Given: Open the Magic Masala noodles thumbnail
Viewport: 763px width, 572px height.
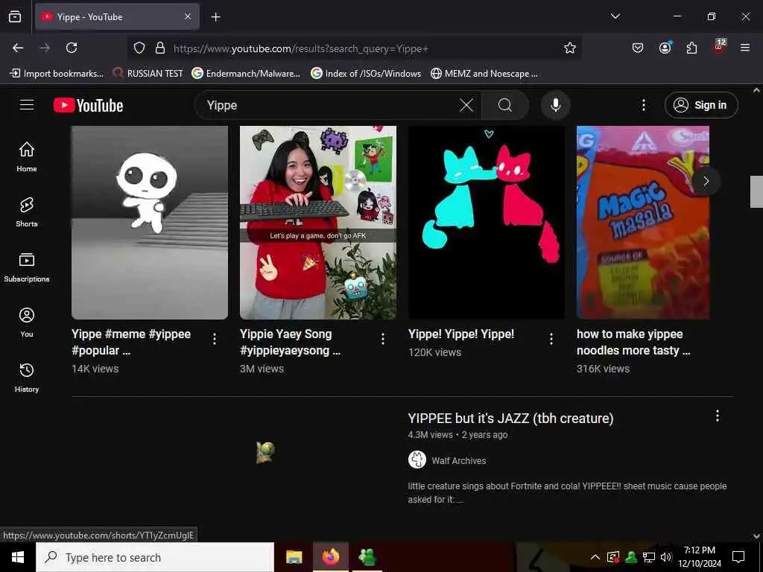Looking at the screenshot, I should click(x=643, y=222).
